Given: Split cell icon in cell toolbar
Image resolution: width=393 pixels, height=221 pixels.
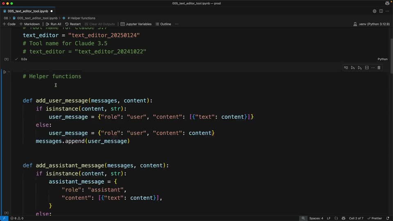Looking at the screenshot, I should coord(367,68).
